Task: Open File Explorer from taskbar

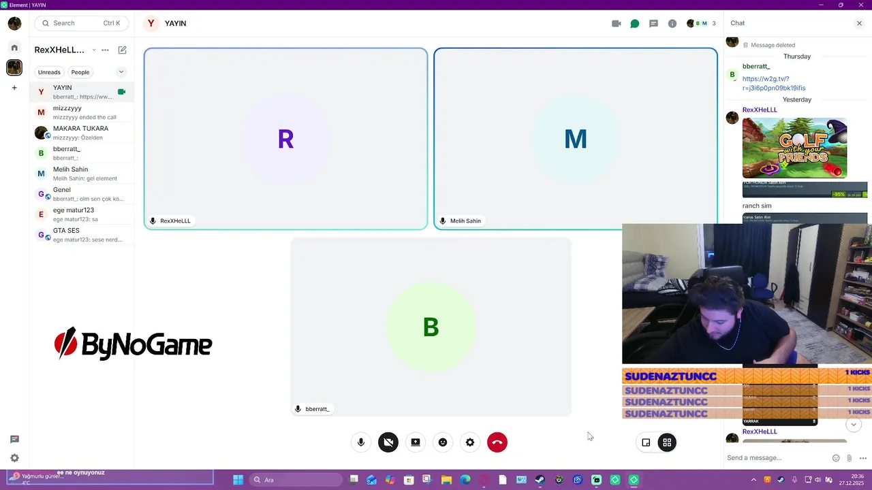Action: click(x=447, y=480)
